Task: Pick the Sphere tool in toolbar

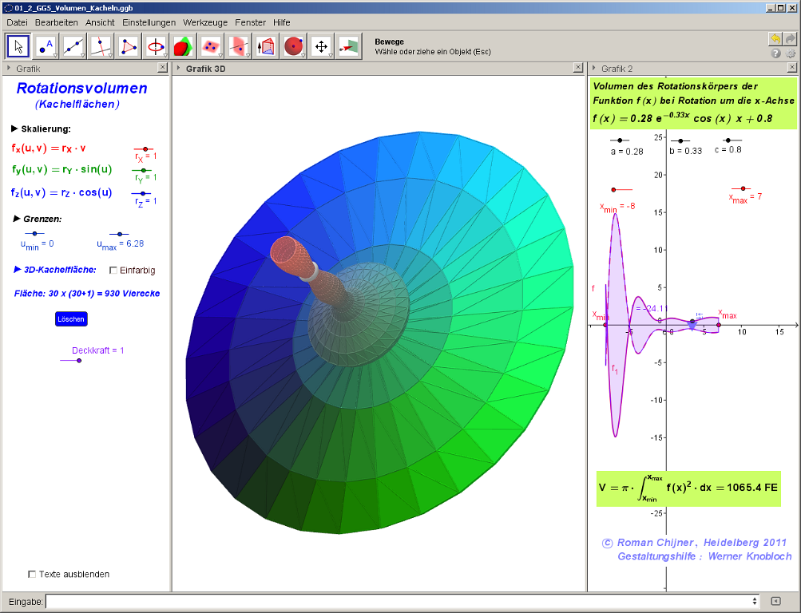Action: click(x=294, y=46)
